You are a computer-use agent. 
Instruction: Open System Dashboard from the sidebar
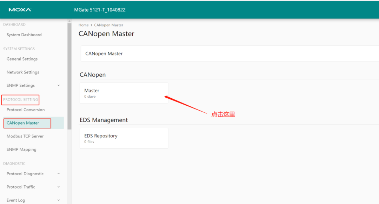point(24,35)
